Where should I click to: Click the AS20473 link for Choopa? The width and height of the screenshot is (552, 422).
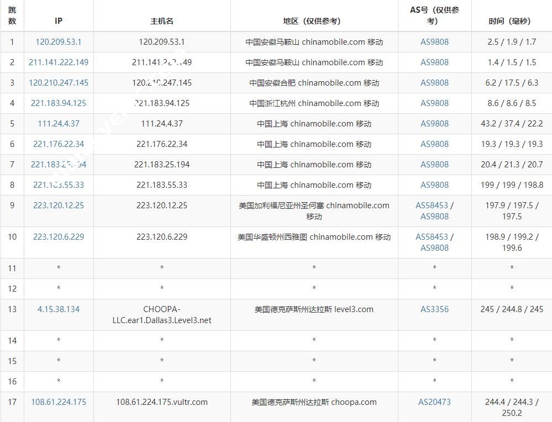click(x=434, y=402)
